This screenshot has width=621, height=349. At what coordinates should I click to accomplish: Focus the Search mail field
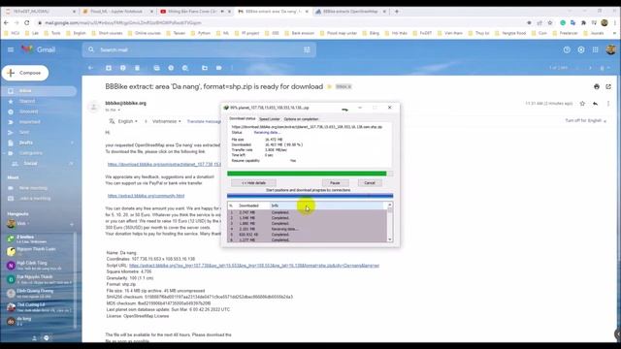(x=198, y=49)
